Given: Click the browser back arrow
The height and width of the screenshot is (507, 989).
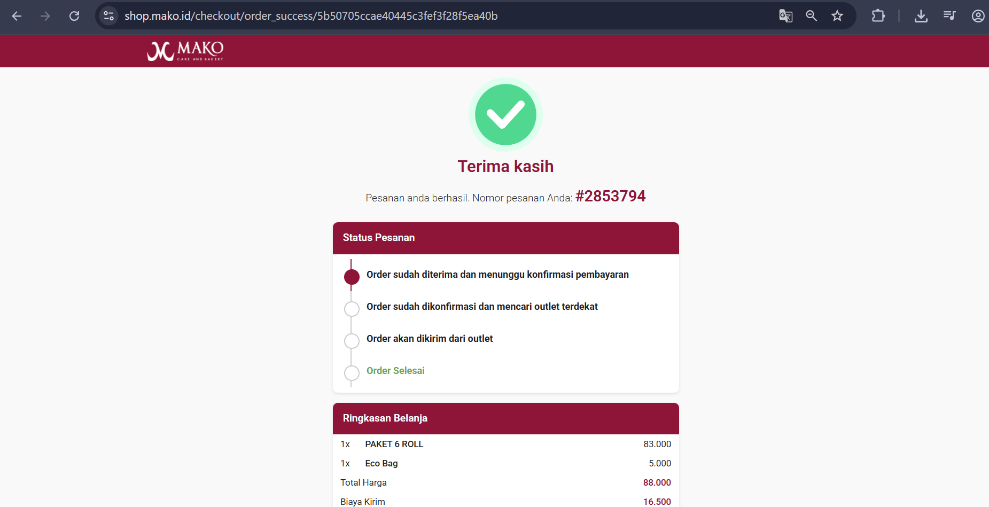Looking at the screenshot, I should coord(17,16).
